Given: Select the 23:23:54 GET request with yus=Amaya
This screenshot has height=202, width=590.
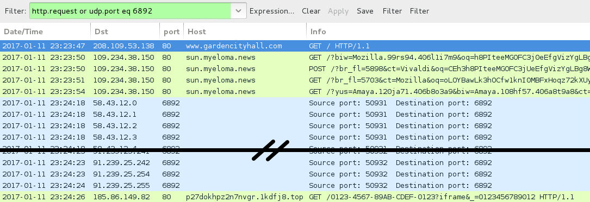Looking at the screenshot, I should tap(295, 91).
